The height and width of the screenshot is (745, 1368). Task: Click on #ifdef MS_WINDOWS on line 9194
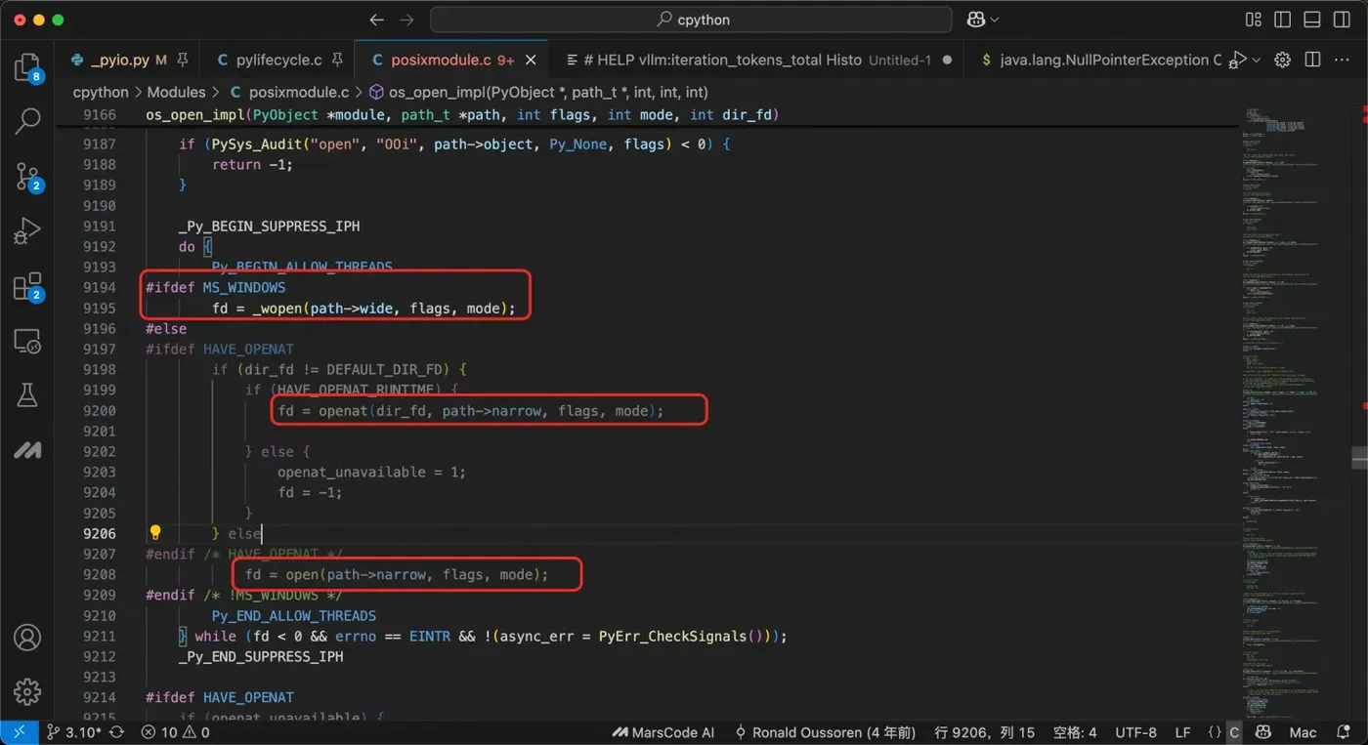tap(216, 288)
